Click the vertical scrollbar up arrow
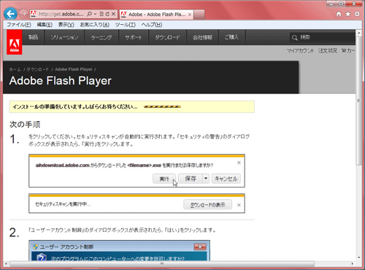 click(x=359, y=32)
